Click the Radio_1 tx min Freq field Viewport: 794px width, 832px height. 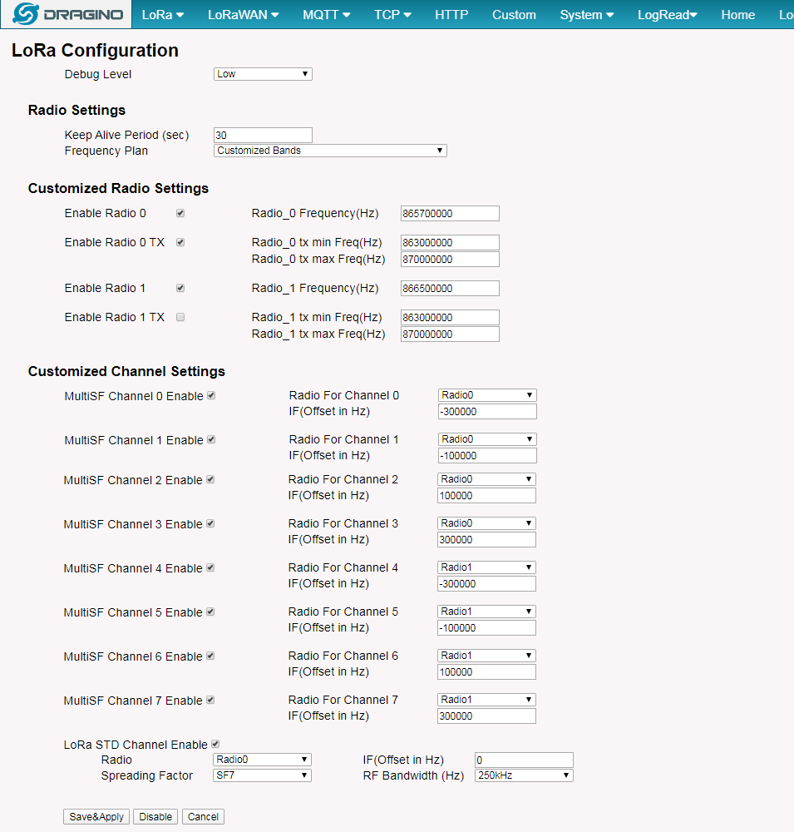tap(450, 317)
